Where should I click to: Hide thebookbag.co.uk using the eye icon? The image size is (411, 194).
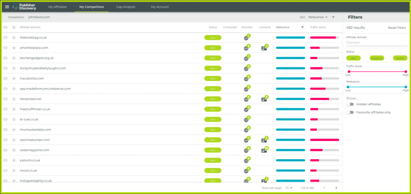[5, 38]
